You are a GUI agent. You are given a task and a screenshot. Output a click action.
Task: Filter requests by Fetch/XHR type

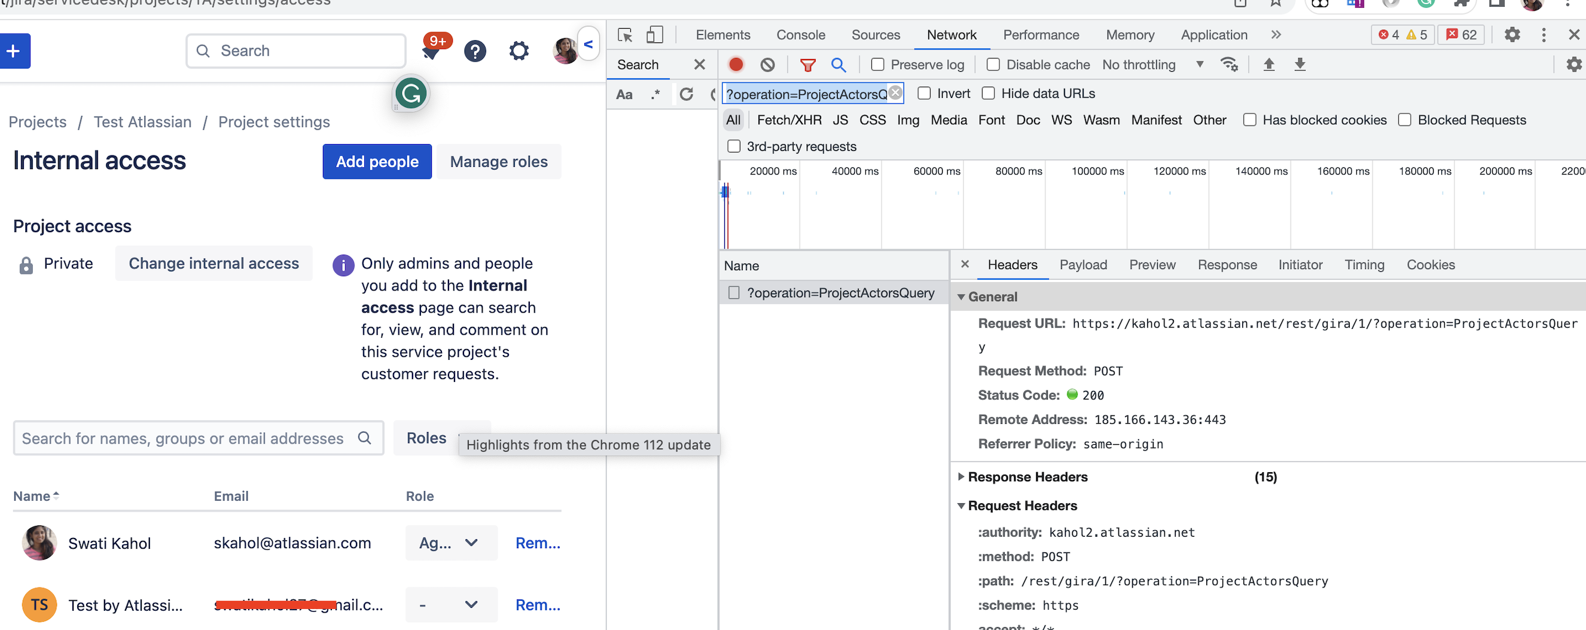tap(789, 120)
